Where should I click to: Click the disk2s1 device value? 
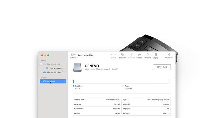point(166,113)
